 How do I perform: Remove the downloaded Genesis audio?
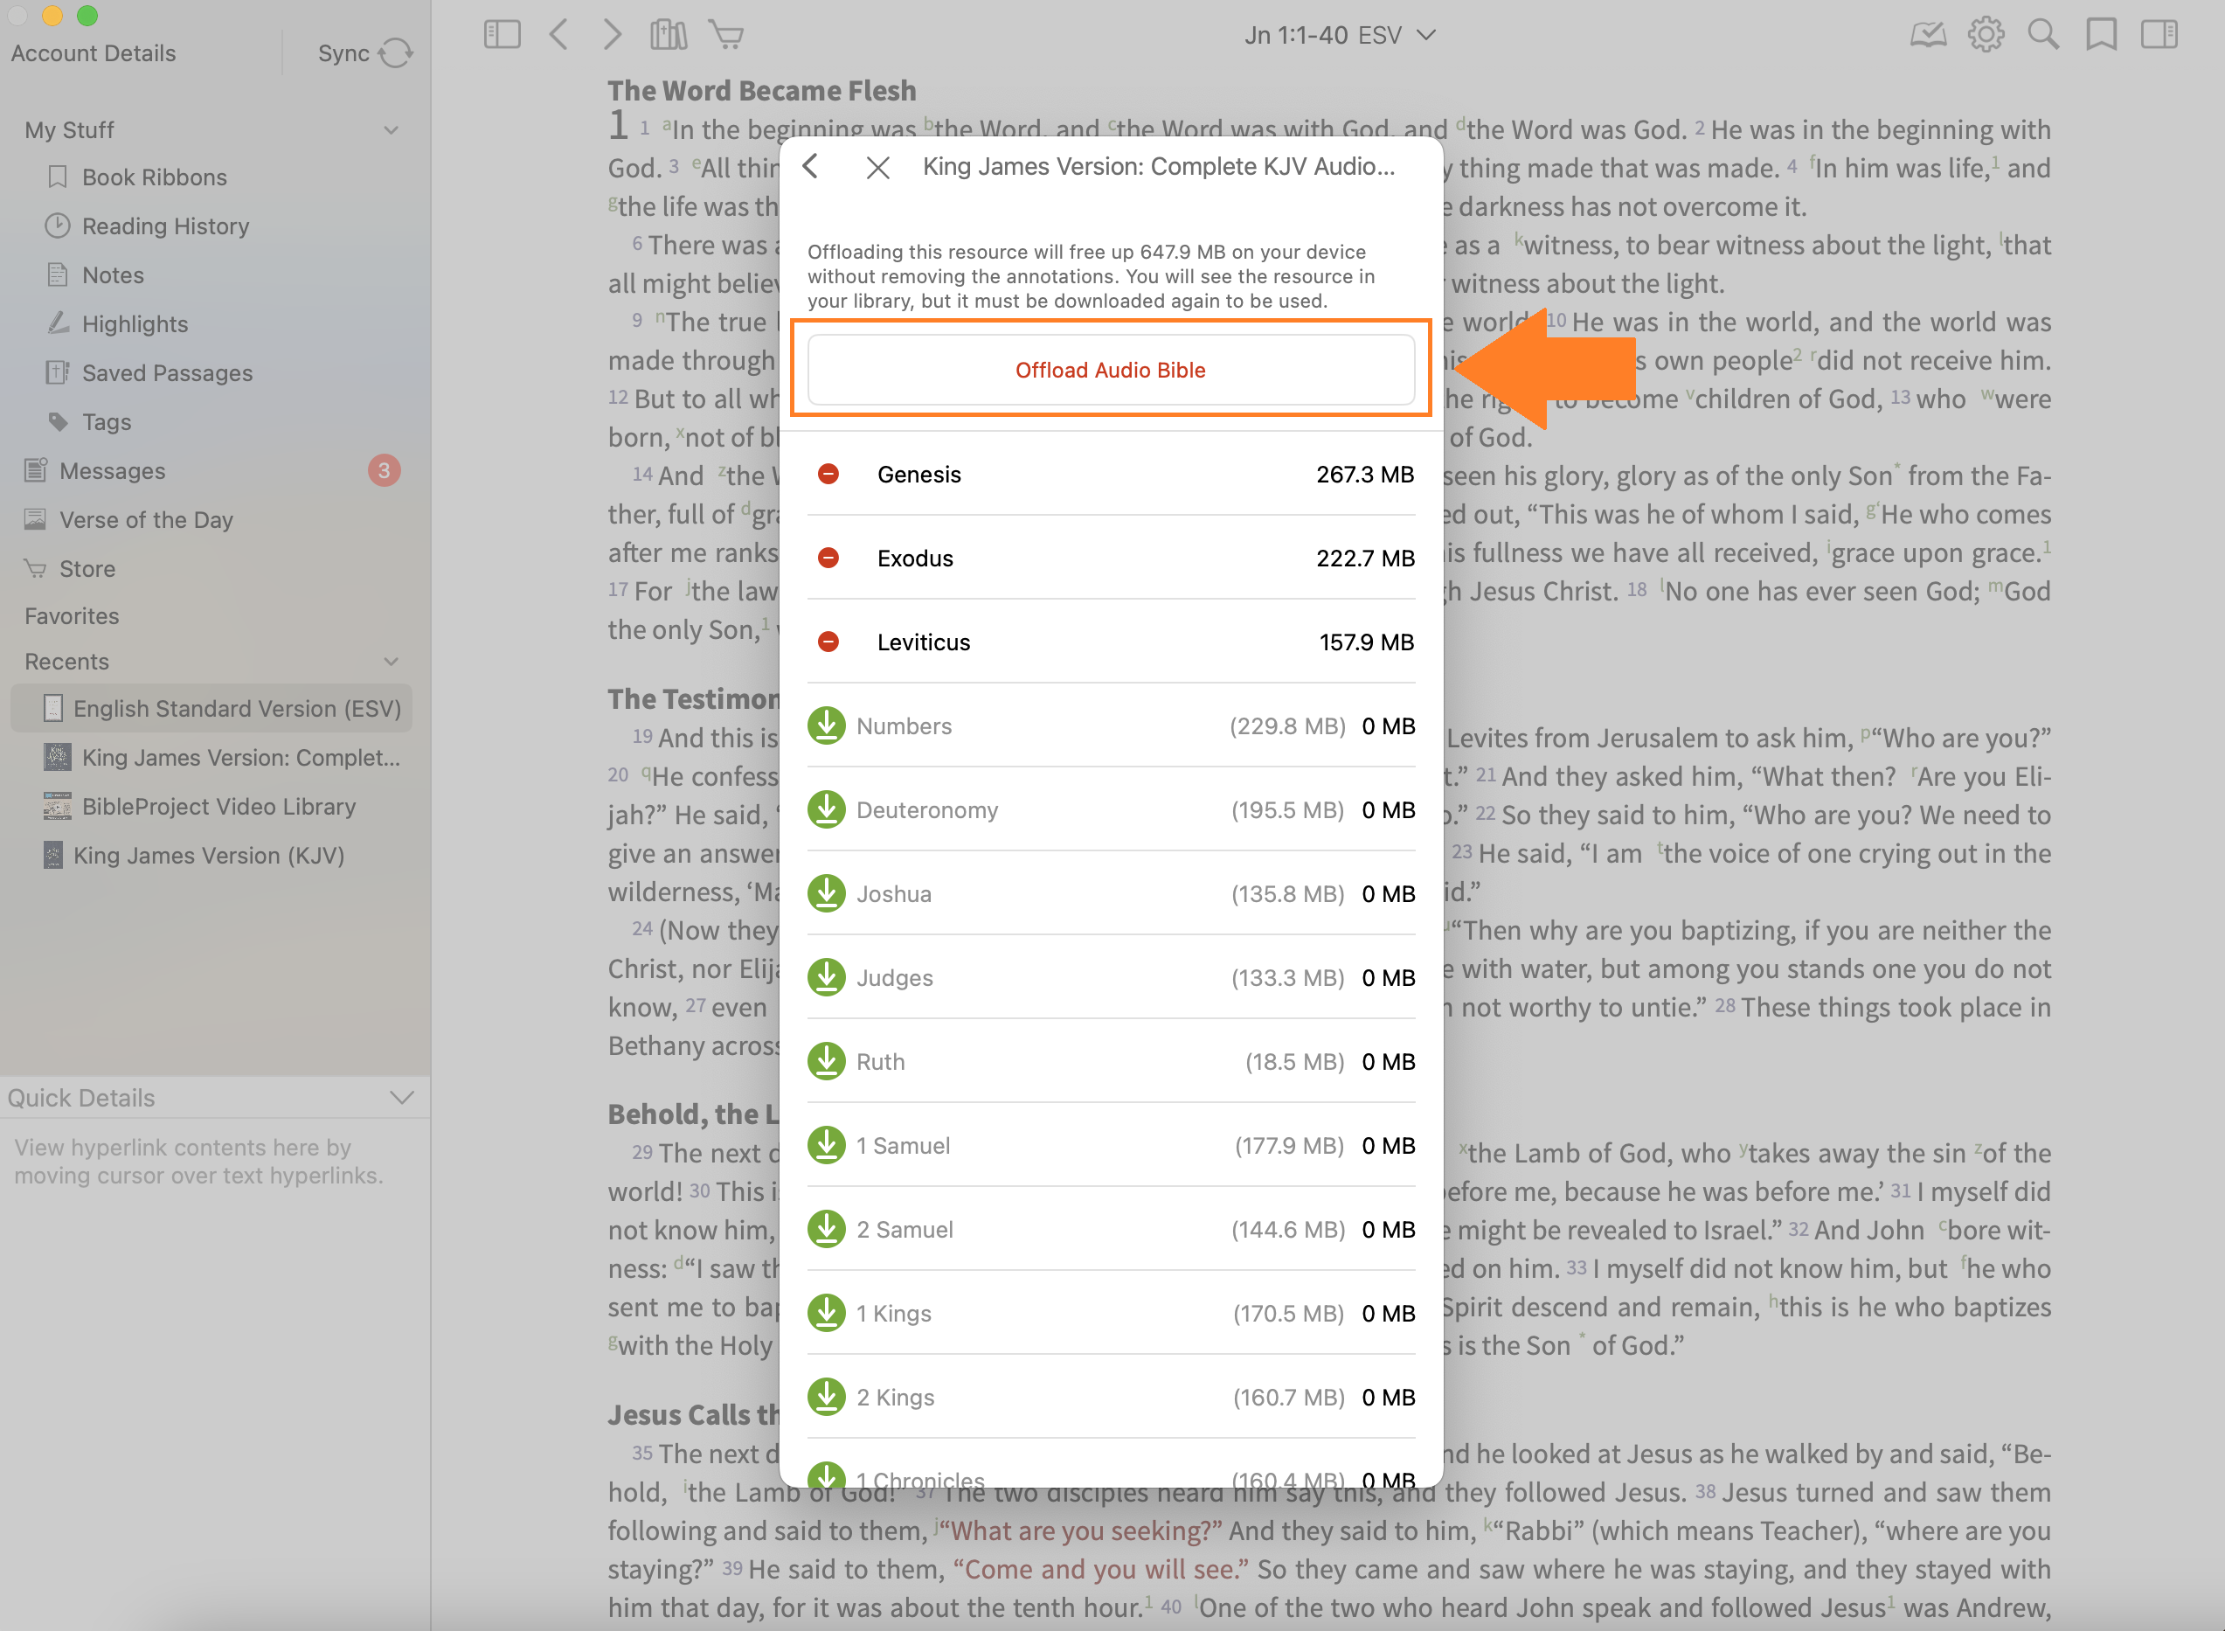(x=828, y=475)
